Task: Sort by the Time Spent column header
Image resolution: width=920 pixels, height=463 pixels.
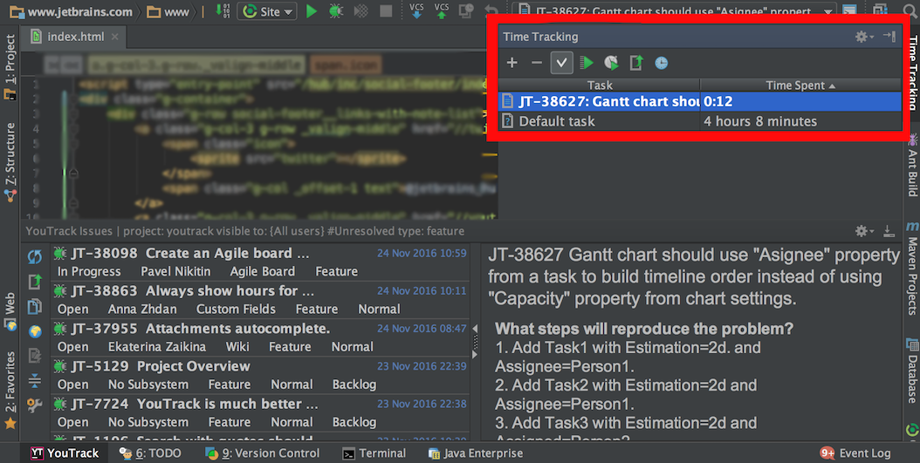Action: click(800, 85)
